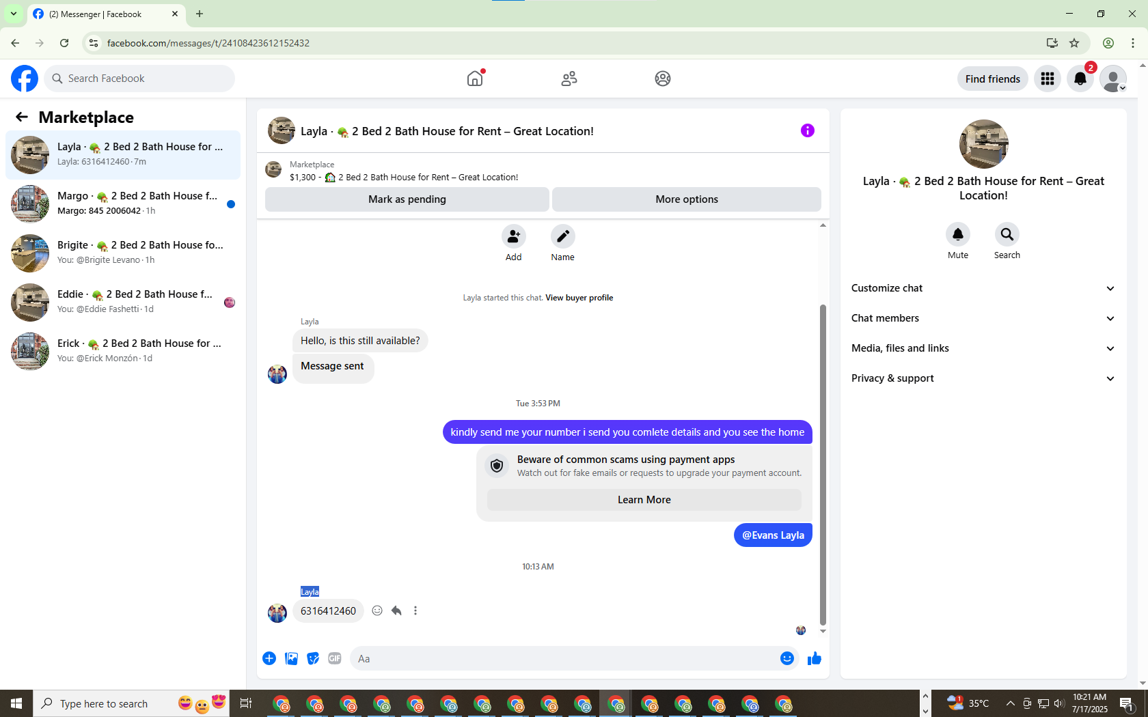Choose a GIF in the composer
The image size is (1148, 717).
pos(335,658)
